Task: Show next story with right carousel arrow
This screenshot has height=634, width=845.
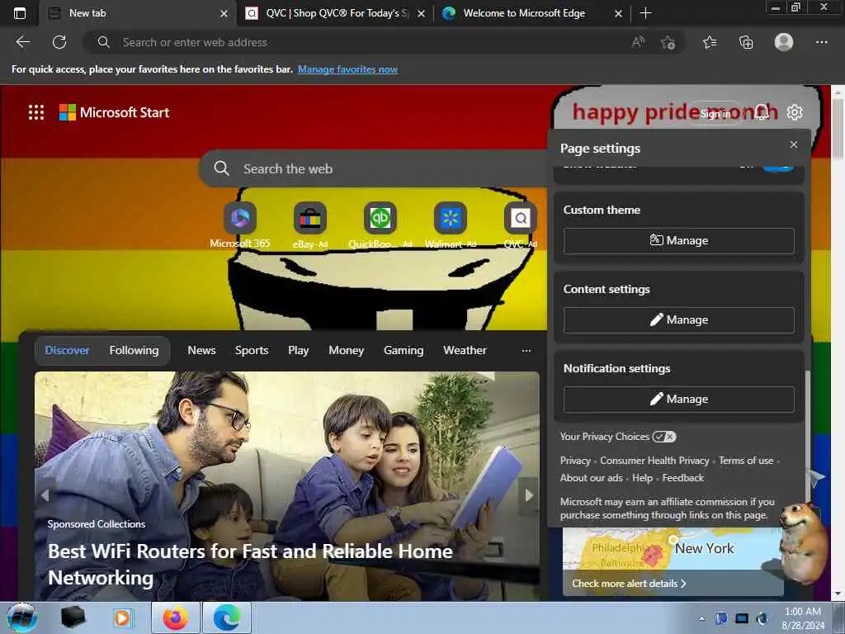Action: click(x=529, y=495)
